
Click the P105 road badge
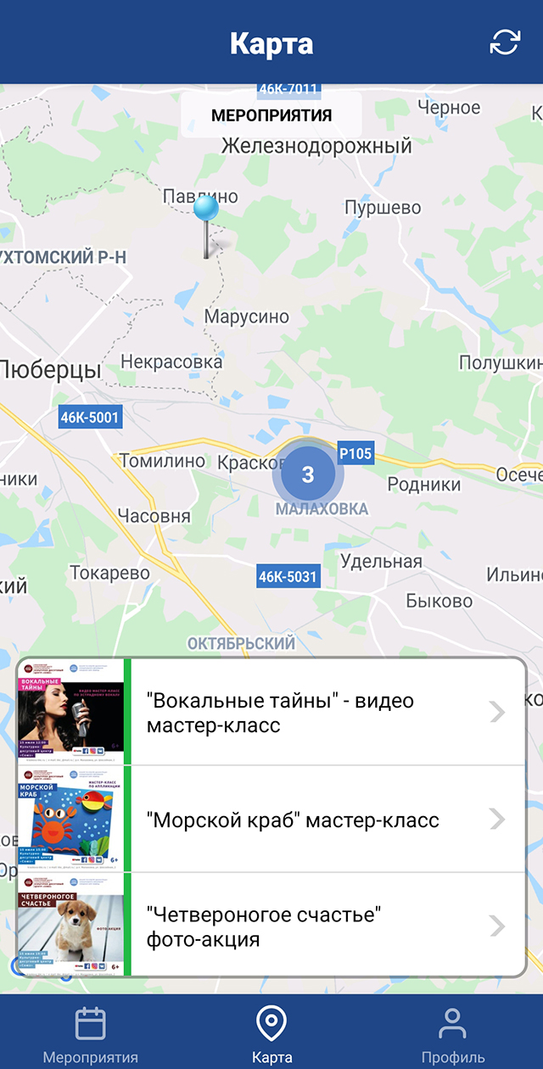[355, 453]
